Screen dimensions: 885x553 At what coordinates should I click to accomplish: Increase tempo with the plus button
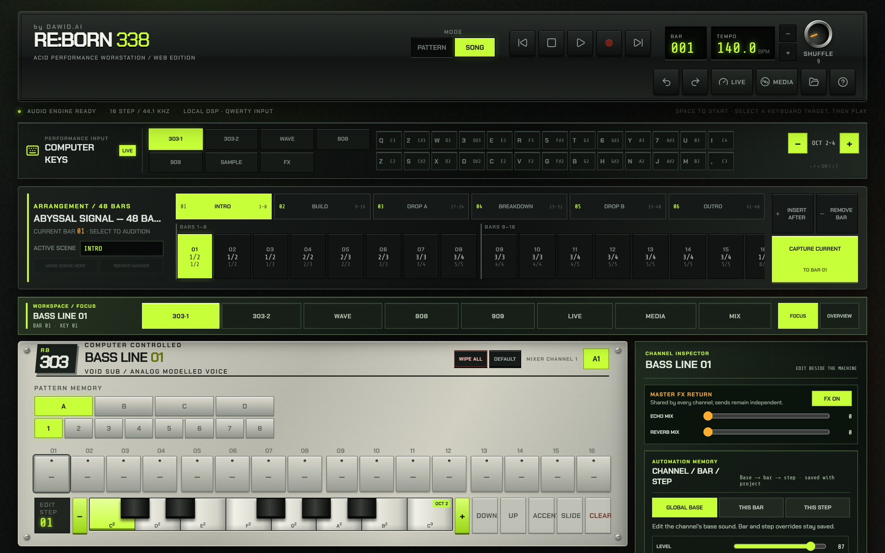pyautogui.click(x=788, y=53)
